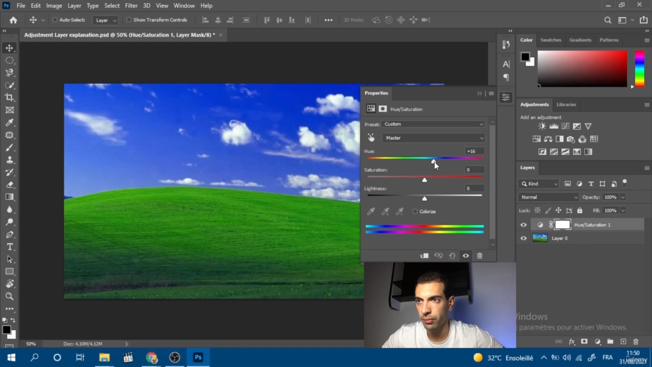The width and height of the screenshot is (652, 367).
Task: Select the Horizontal Type tool
Action: click(10, 247)
